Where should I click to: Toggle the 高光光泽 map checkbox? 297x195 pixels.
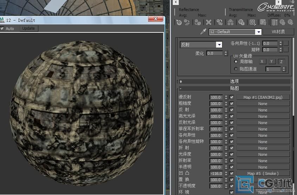point(232,116)
